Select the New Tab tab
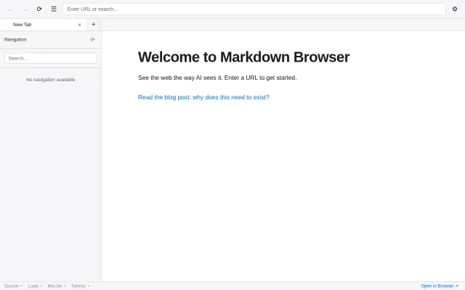Image resolution: width=465 pixels, height=290 pixels. (x=44, y=25)
